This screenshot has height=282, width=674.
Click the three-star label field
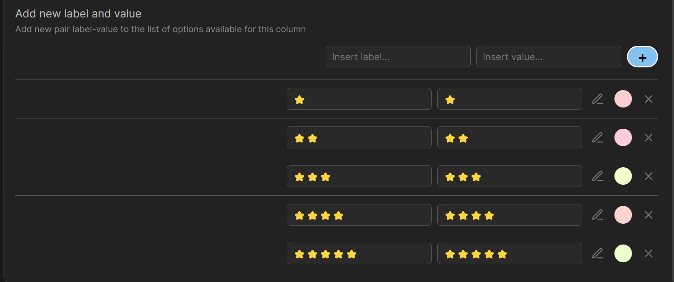click(359, 176)
